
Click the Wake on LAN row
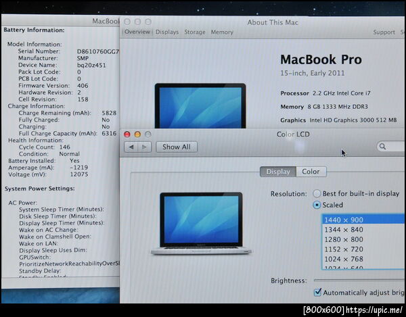39,243
